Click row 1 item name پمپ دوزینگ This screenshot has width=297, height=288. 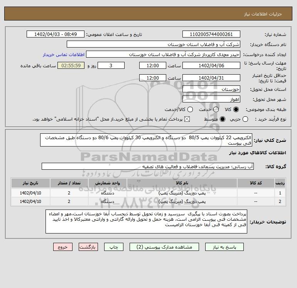(x=182, y=193)
